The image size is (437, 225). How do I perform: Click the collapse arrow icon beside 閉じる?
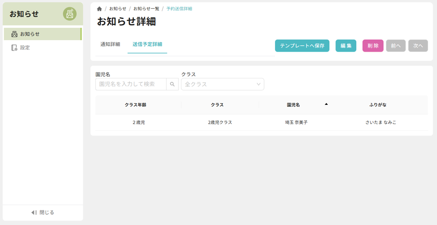(x=34, y=213)
